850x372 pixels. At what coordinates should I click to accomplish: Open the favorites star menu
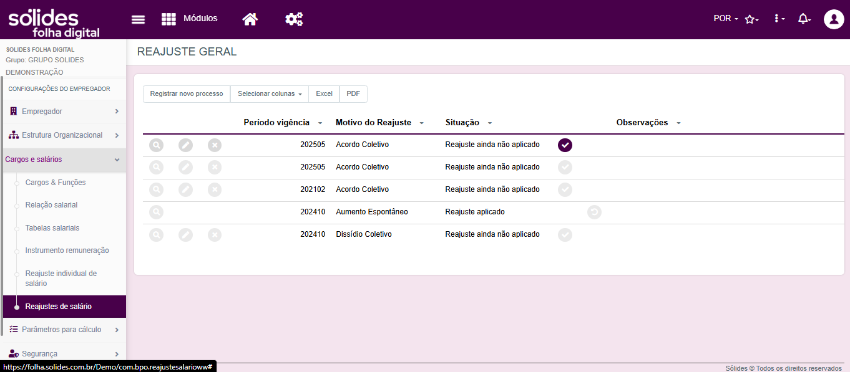click(x=751, y=19)
